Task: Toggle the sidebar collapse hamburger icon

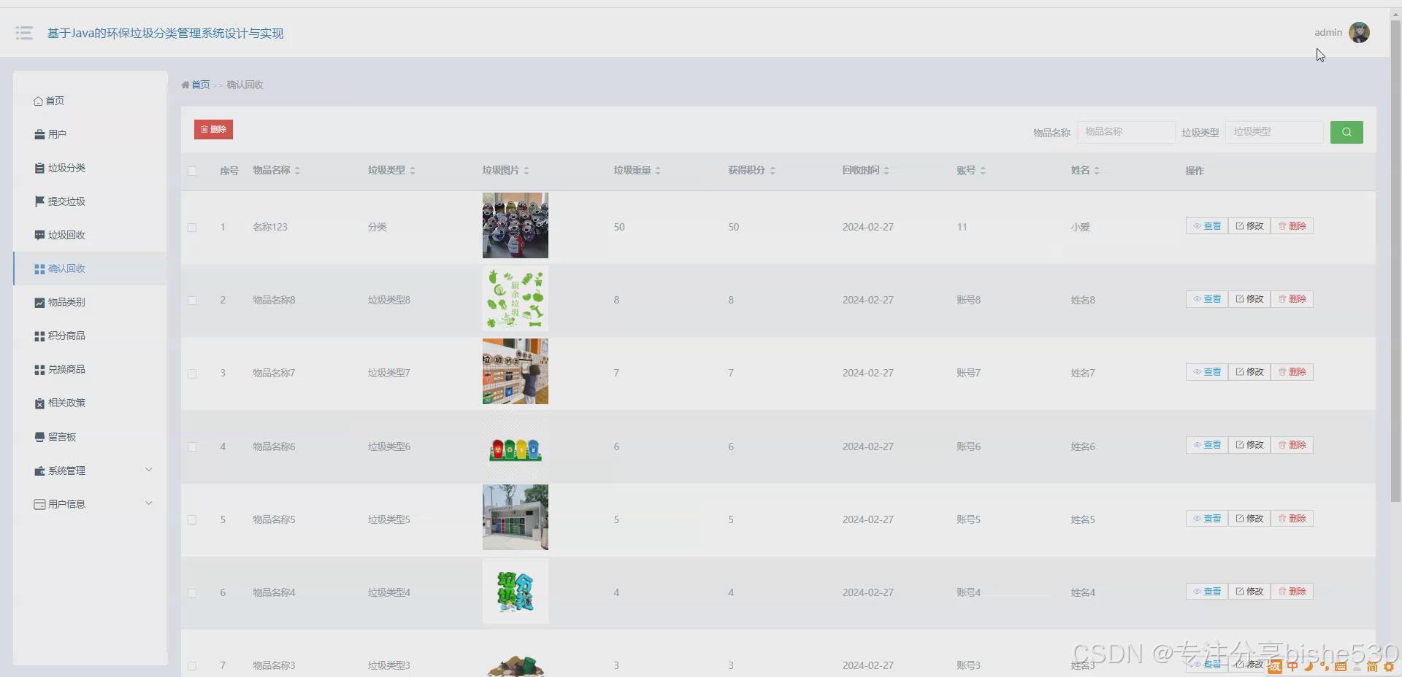Action: (x=24, y=33)
